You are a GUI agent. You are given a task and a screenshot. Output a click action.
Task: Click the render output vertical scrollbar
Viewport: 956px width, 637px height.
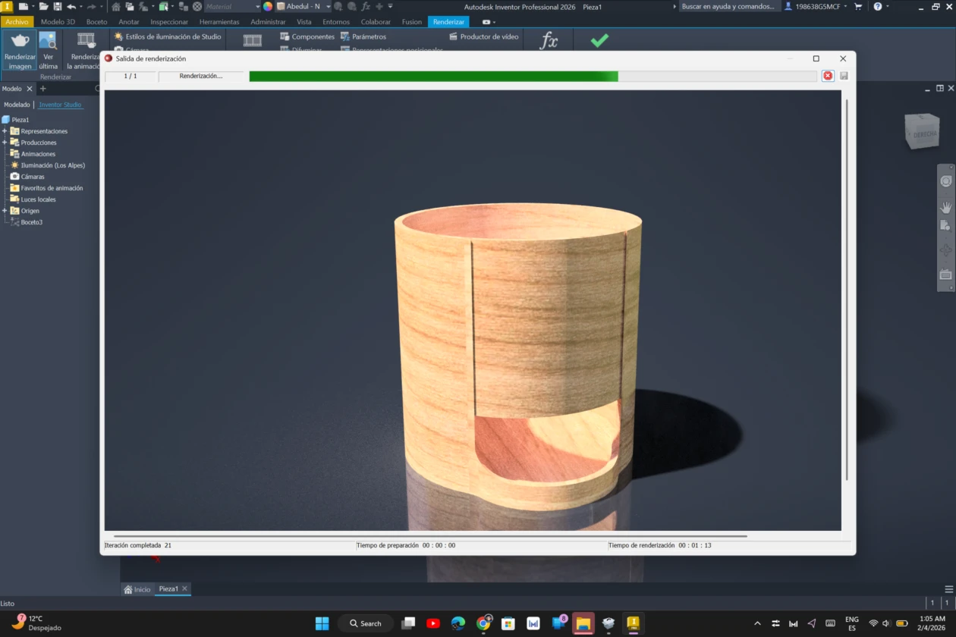point(848,289)
